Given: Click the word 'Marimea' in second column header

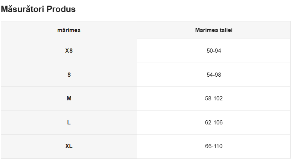Looking at the screenshot, I should click(x=206, y=30).
